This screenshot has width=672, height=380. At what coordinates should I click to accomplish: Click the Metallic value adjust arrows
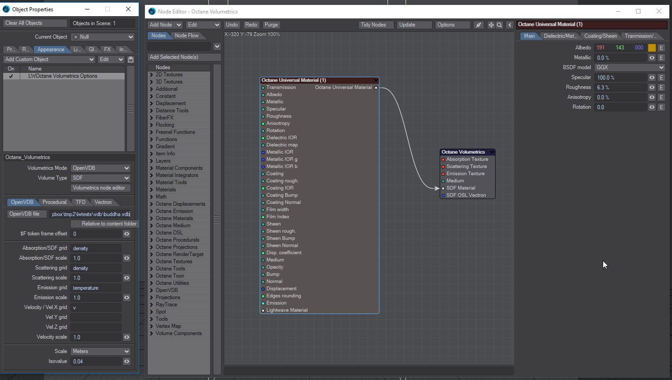(652, 57)
